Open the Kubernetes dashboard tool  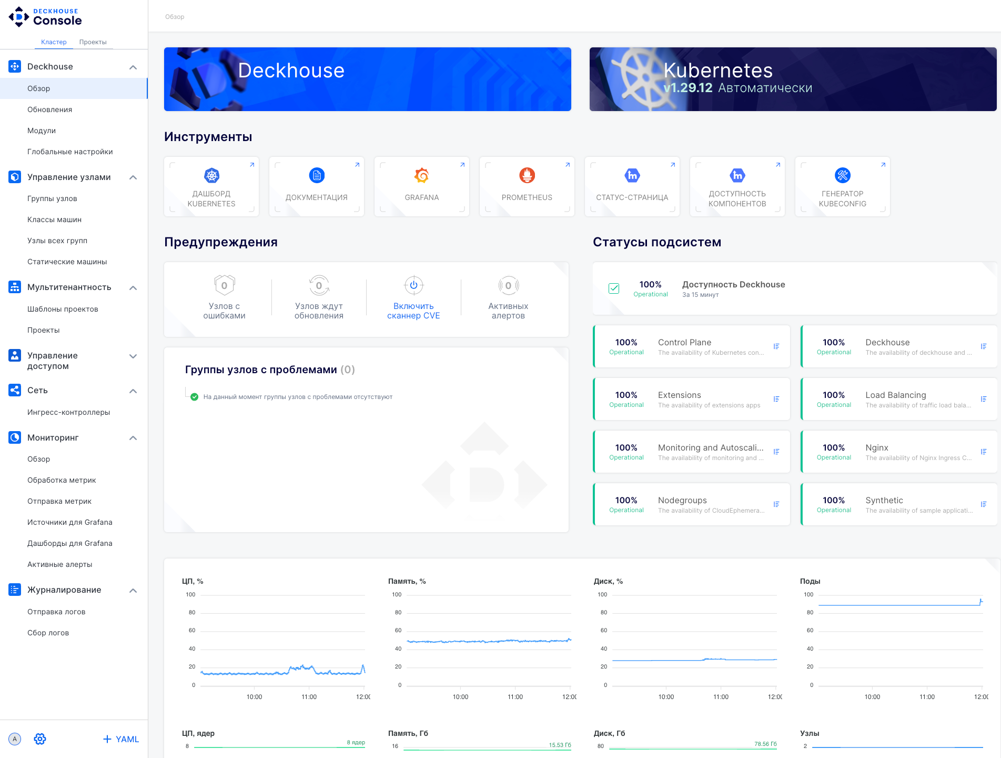point(211,187)
